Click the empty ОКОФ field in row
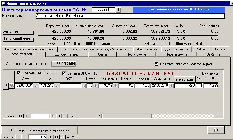The height and width of the screenshot is (140, 233). pyautogui.click(x=70, y=86)
